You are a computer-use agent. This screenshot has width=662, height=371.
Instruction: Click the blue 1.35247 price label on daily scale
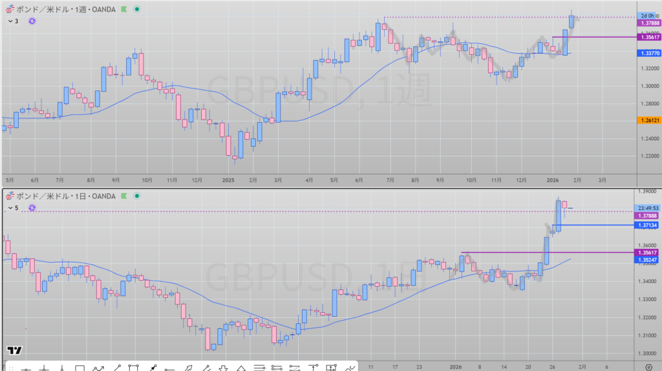pos(648,260)
